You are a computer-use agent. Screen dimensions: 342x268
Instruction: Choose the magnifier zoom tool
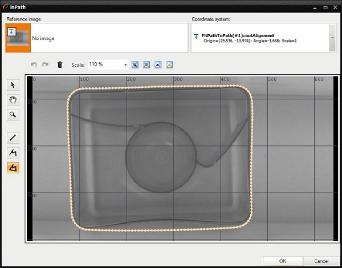(x=13, y=115)
